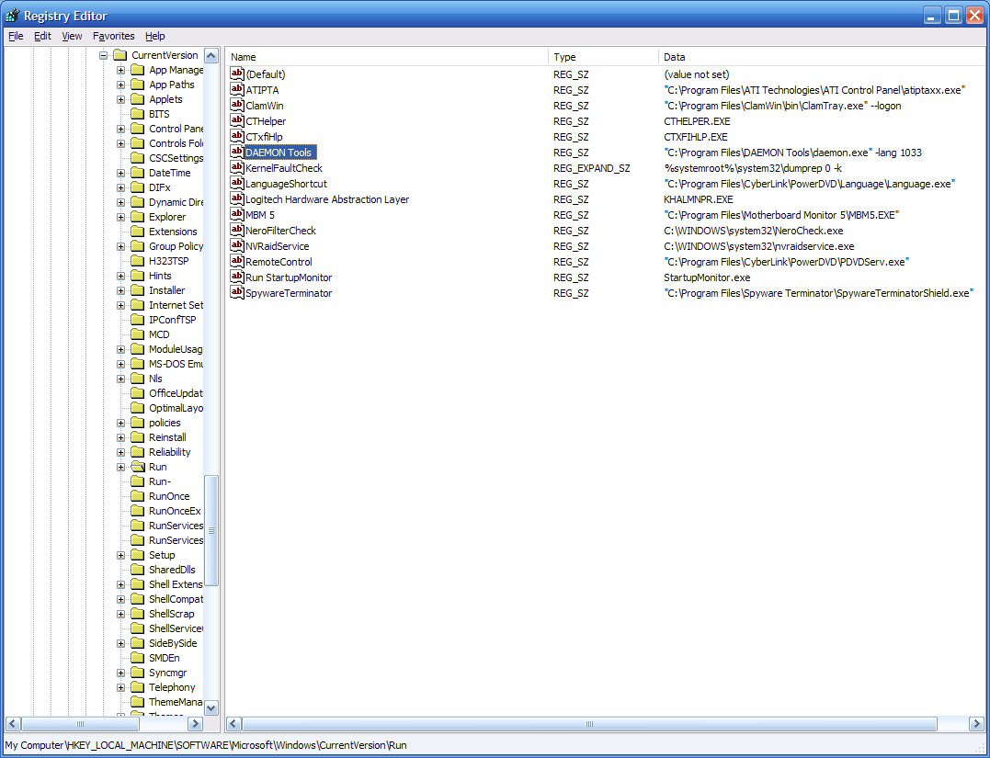This screenshot has width=990, height=758.
Task: Expand the App Paths key
Action: (120, 85)
